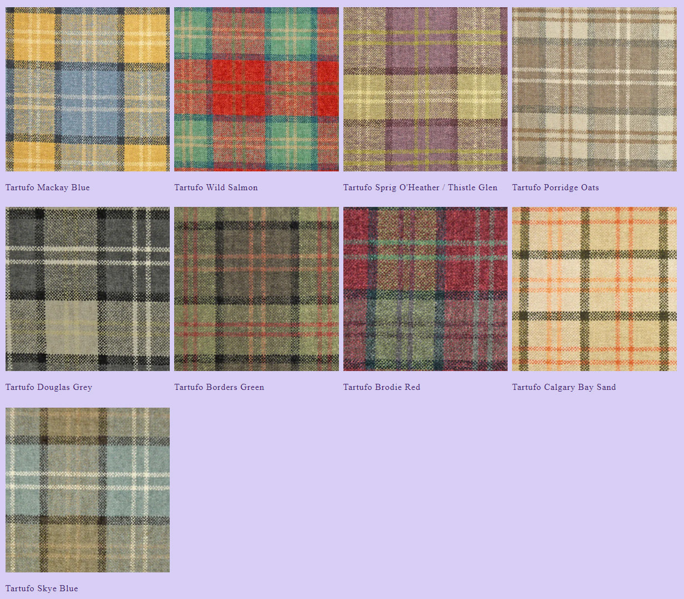684x599 pixels.
Task: Click the Sprig O'Heather purple tartan image
Action: (x=425, y=89)
